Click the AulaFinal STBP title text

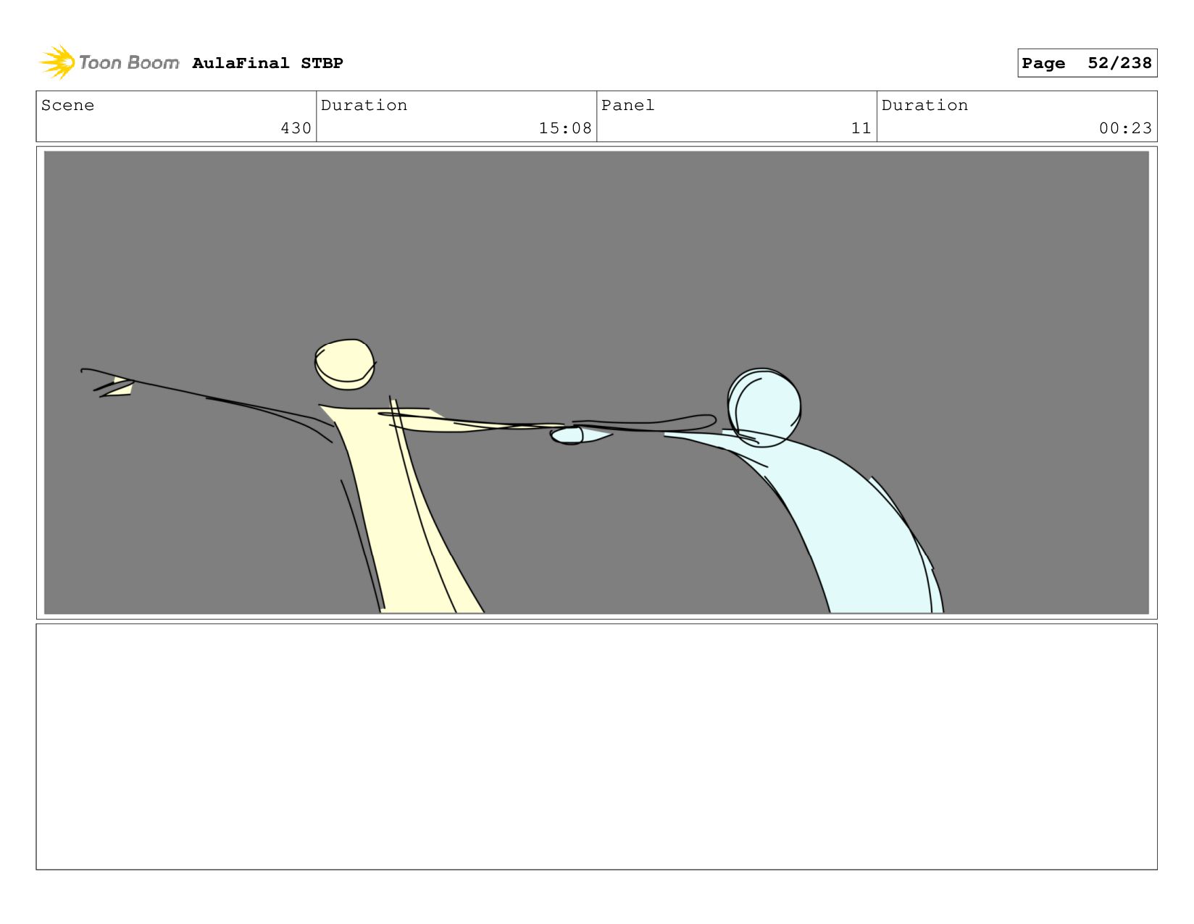point(267,63)
